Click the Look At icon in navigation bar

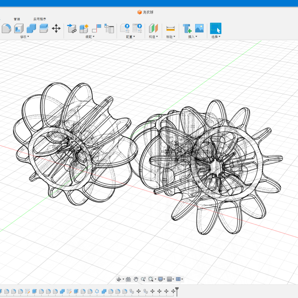128,279
